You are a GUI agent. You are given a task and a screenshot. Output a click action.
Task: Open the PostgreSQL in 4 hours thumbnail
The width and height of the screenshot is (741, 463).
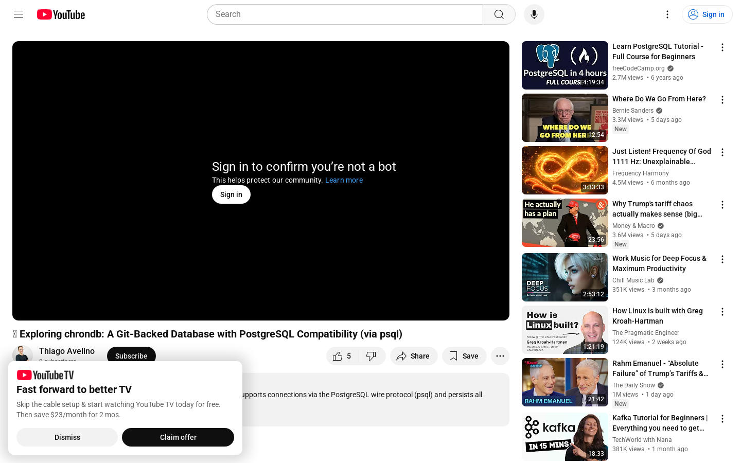(x=565, y=65)
